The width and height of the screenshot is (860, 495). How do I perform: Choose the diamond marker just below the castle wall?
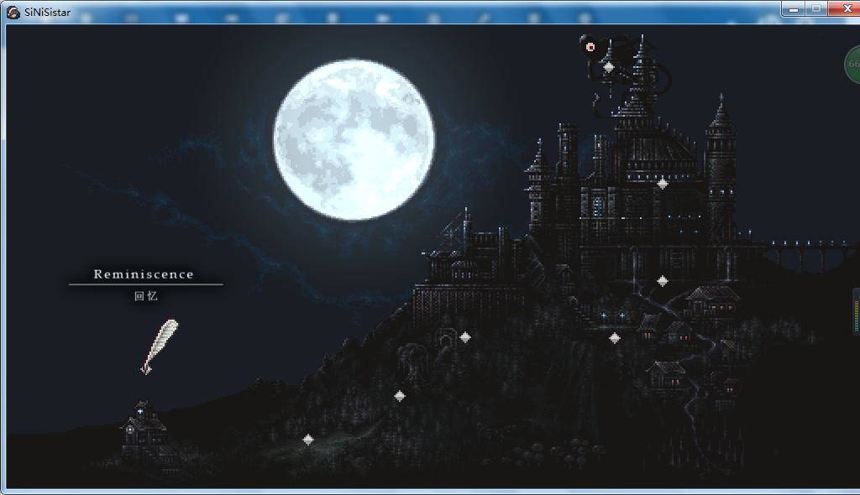click(x=663, y=281)
